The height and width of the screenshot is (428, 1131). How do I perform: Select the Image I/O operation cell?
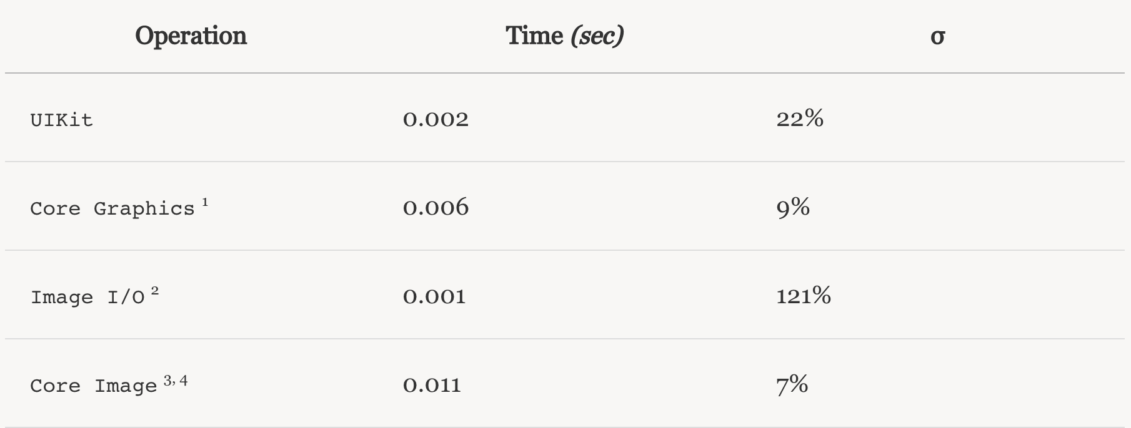pyautogui.click(x=87, y=297)
